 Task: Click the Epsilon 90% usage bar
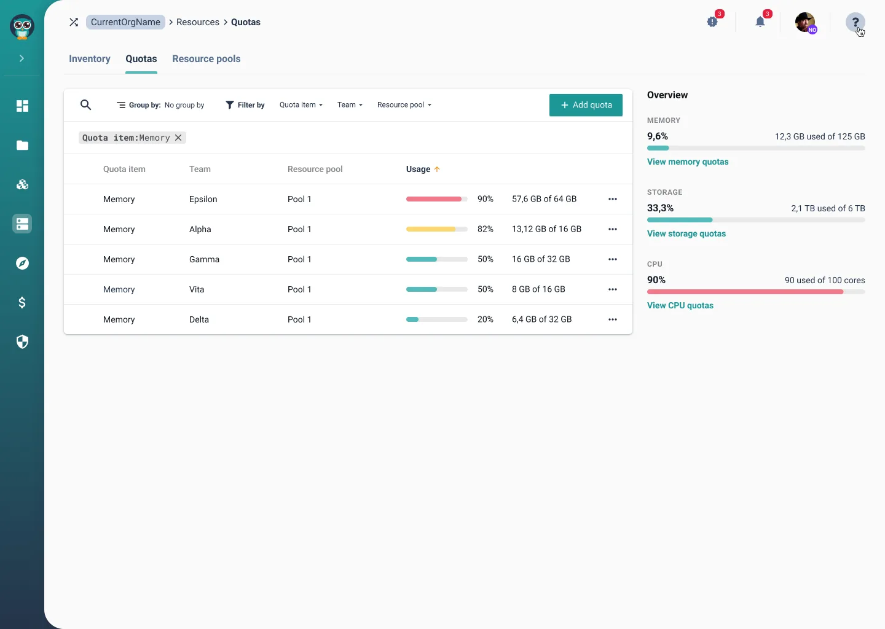point(437,199)
